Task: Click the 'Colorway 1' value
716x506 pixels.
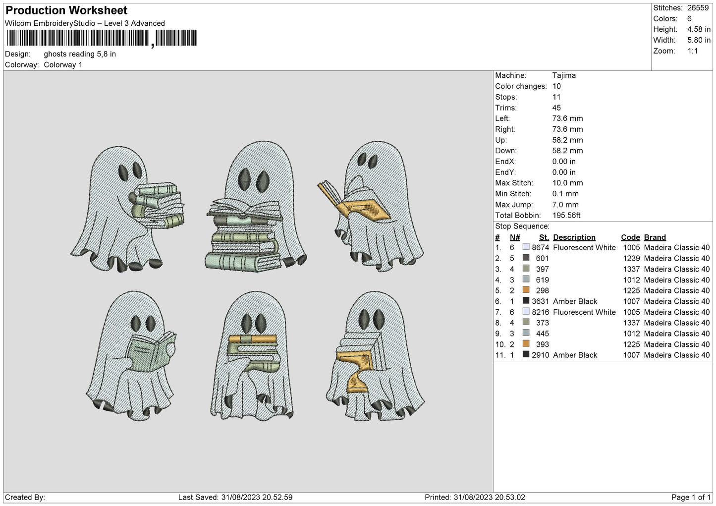Action: [x=63, y=65]
